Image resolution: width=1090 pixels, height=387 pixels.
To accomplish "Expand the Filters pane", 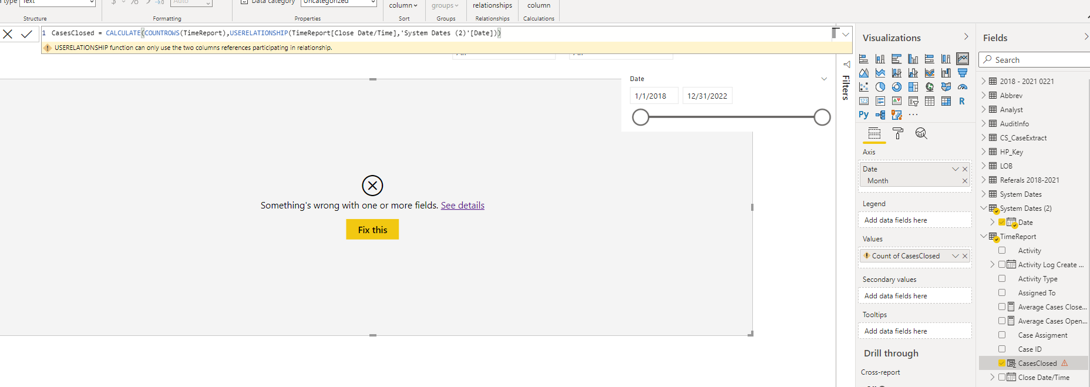I will click(846, 65).
